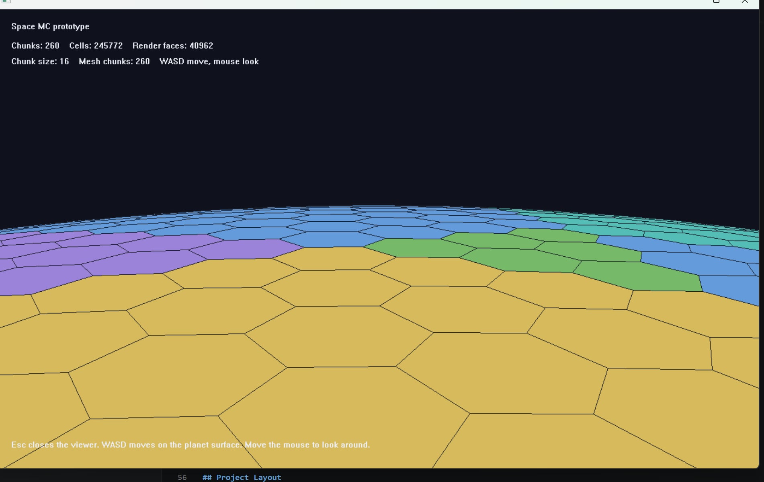Select the Render faces: 40962 stat
Screen dimensions: 764x482
pyautogui.click(x=173, y=45)
